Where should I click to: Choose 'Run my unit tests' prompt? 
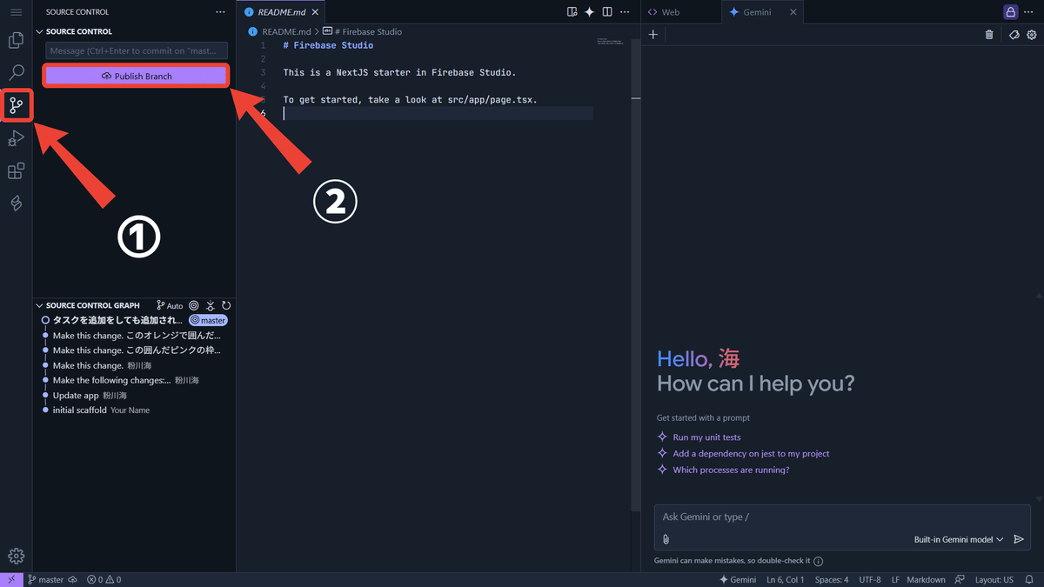pos(706,437)
